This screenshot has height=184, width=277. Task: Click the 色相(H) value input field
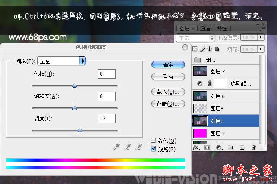[x=107, y=74]
